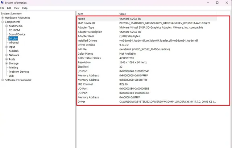Maximize the System Information window
This screenshot has width=232, height=148.
tap(217, 3)
